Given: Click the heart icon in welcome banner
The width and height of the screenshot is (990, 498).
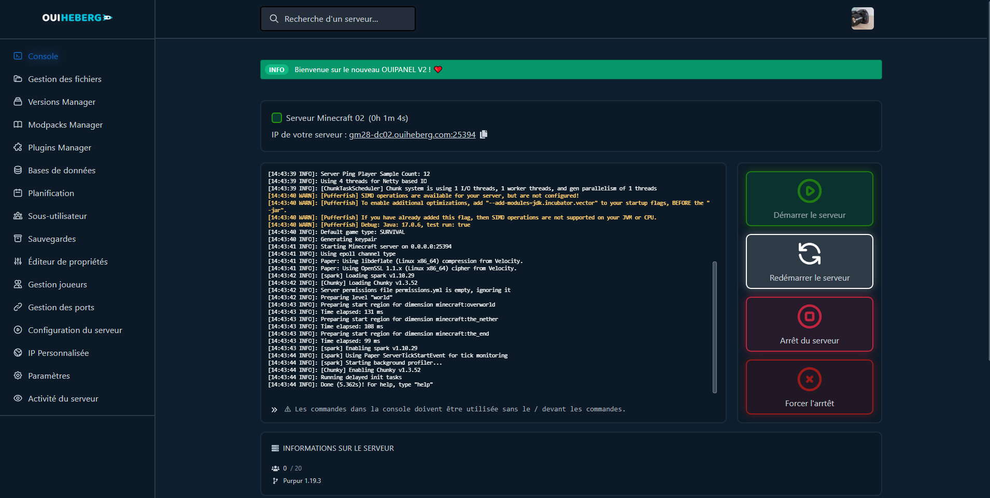Looking at the screenshot, I should [x=438, y=70].
